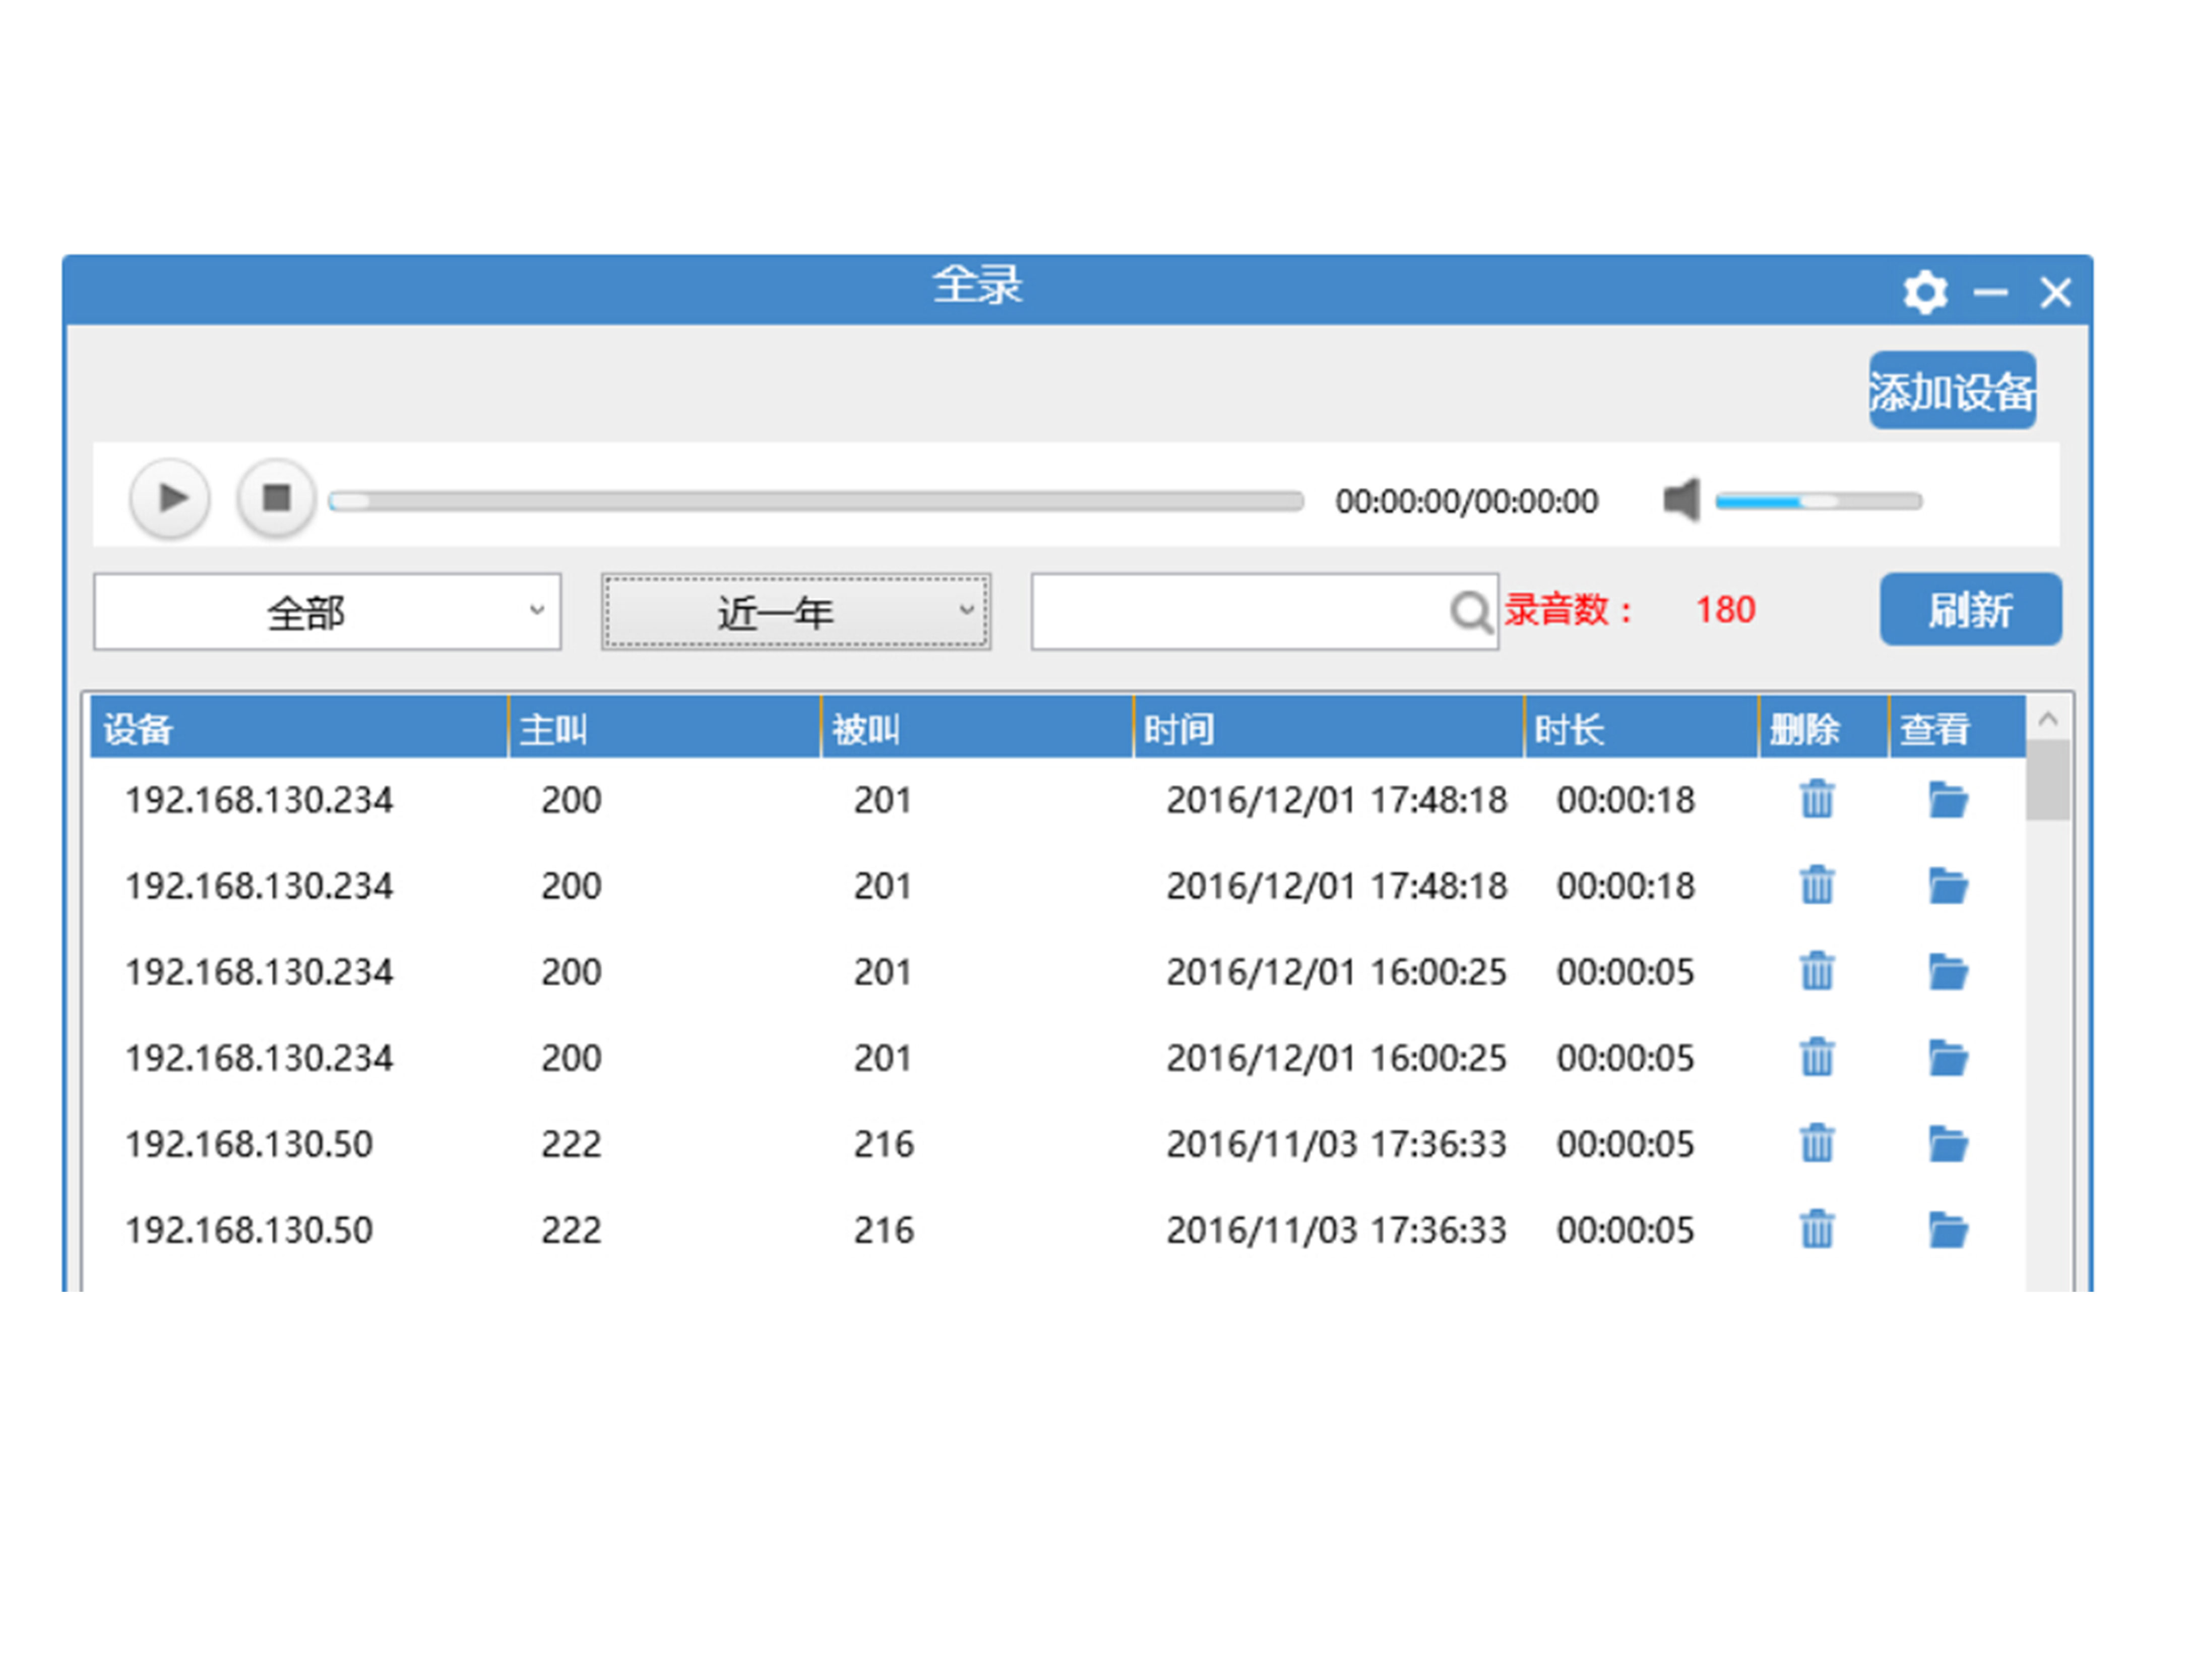This screenshot has height=1680, width=2188.
Task: Adjust the volume slider
Action: (1818, 501)
